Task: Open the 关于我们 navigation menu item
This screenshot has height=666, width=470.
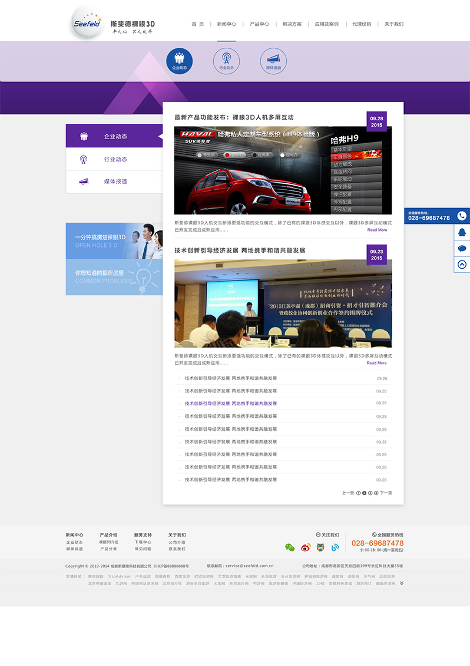Action: pos(393,24)
